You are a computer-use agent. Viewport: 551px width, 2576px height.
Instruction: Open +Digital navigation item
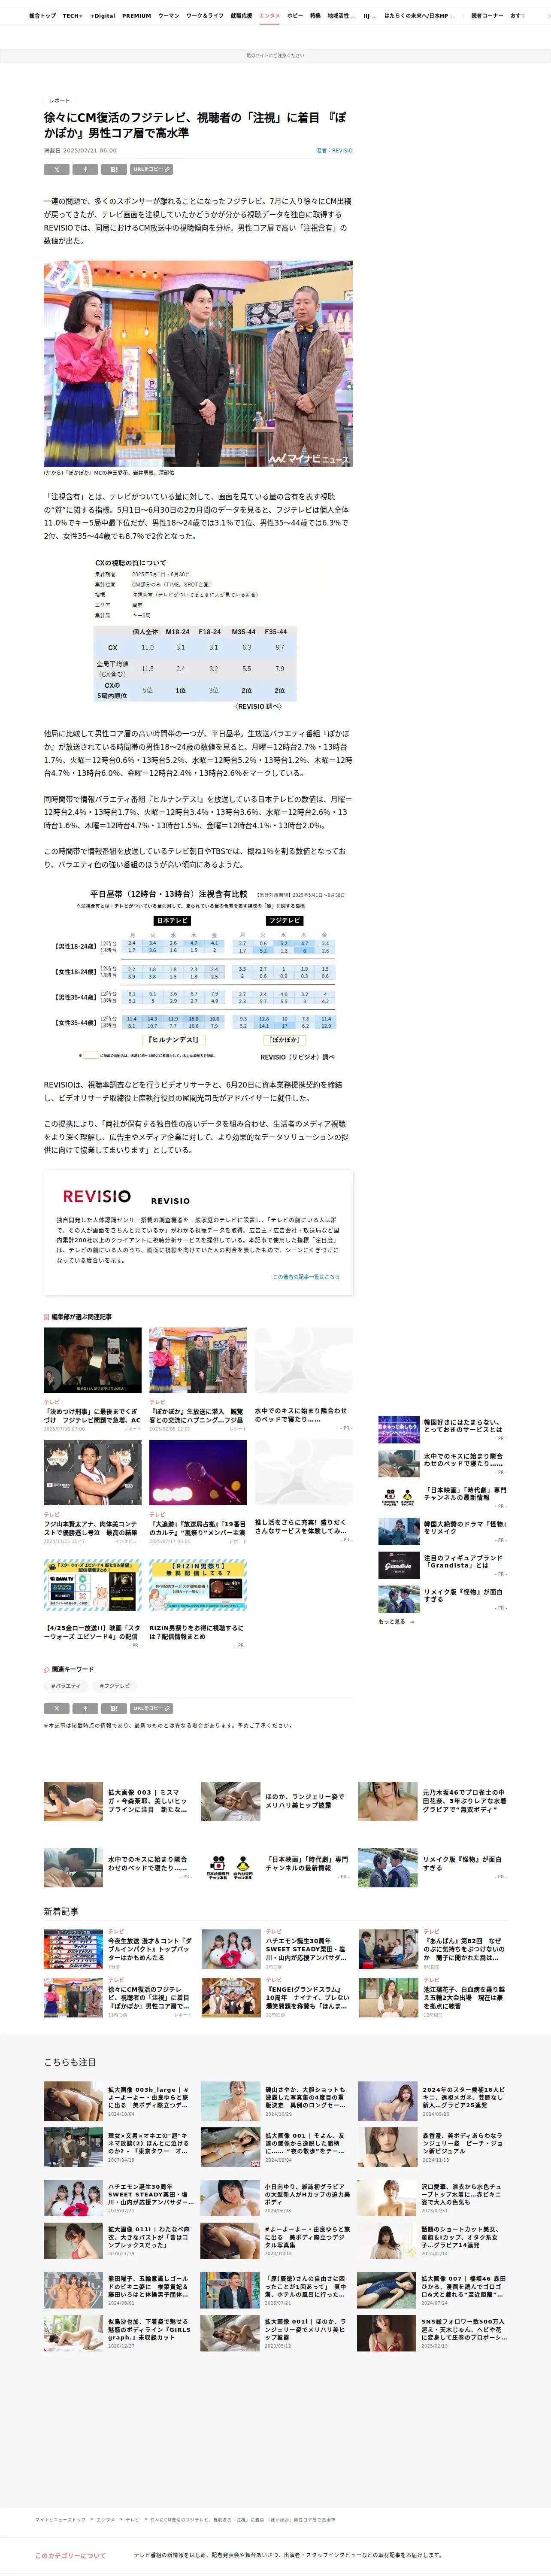(x=103, y=16)
